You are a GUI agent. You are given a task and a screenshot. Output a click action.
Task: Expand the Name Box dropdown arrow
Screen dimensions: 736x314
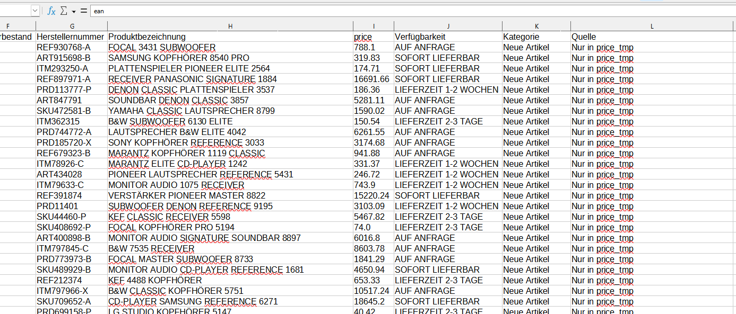pyautogui.click(x=35, y=11)
